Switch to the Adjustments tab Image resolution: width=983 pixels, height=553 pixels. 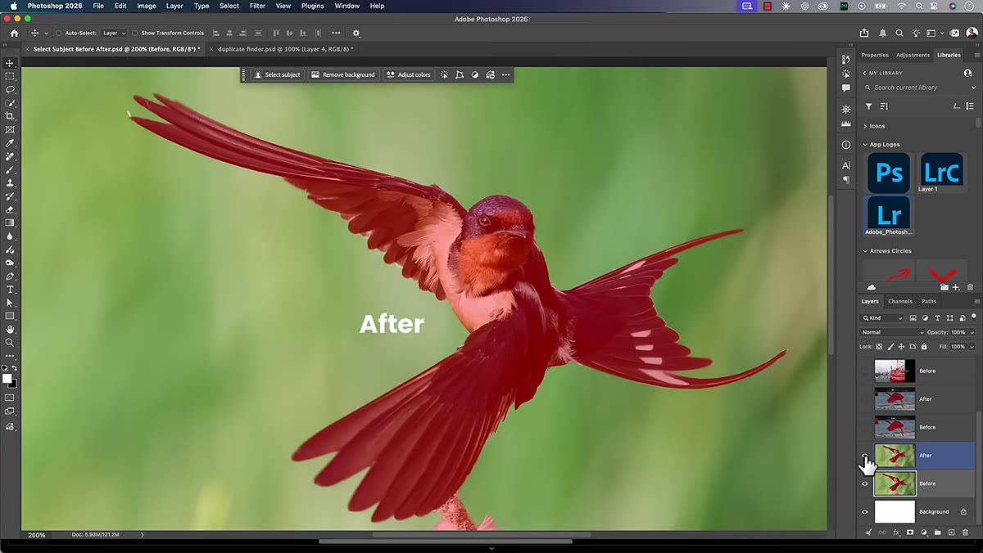913,55
